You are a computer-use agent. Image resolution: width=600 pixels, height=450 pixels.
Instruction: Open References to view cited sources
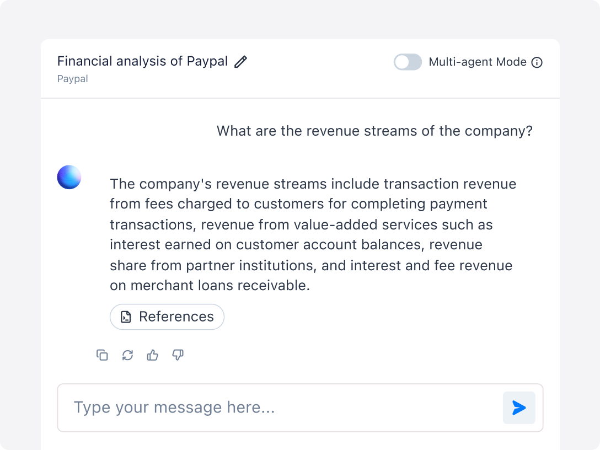(167, 317)
